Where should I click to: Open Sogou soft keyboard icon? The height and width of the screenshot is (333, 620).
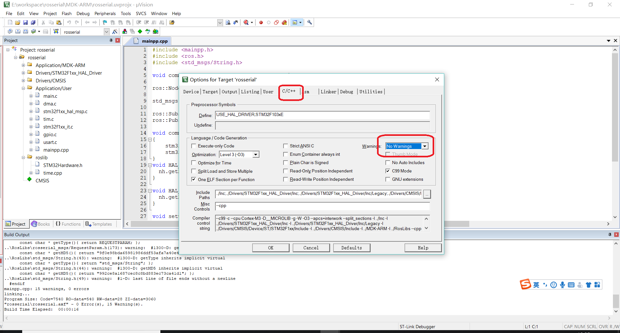coord(571,285)
